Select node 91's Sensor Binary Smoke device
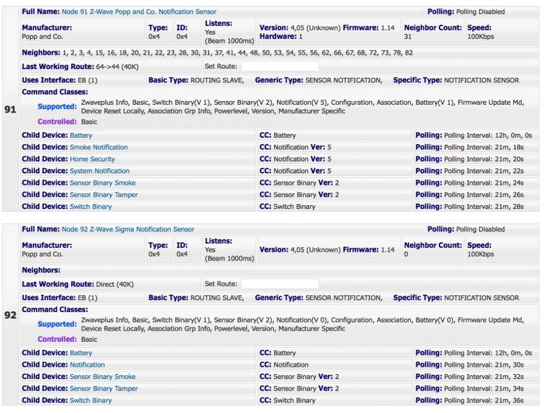Viewport: 548px width, 413px height. (102, 183)
